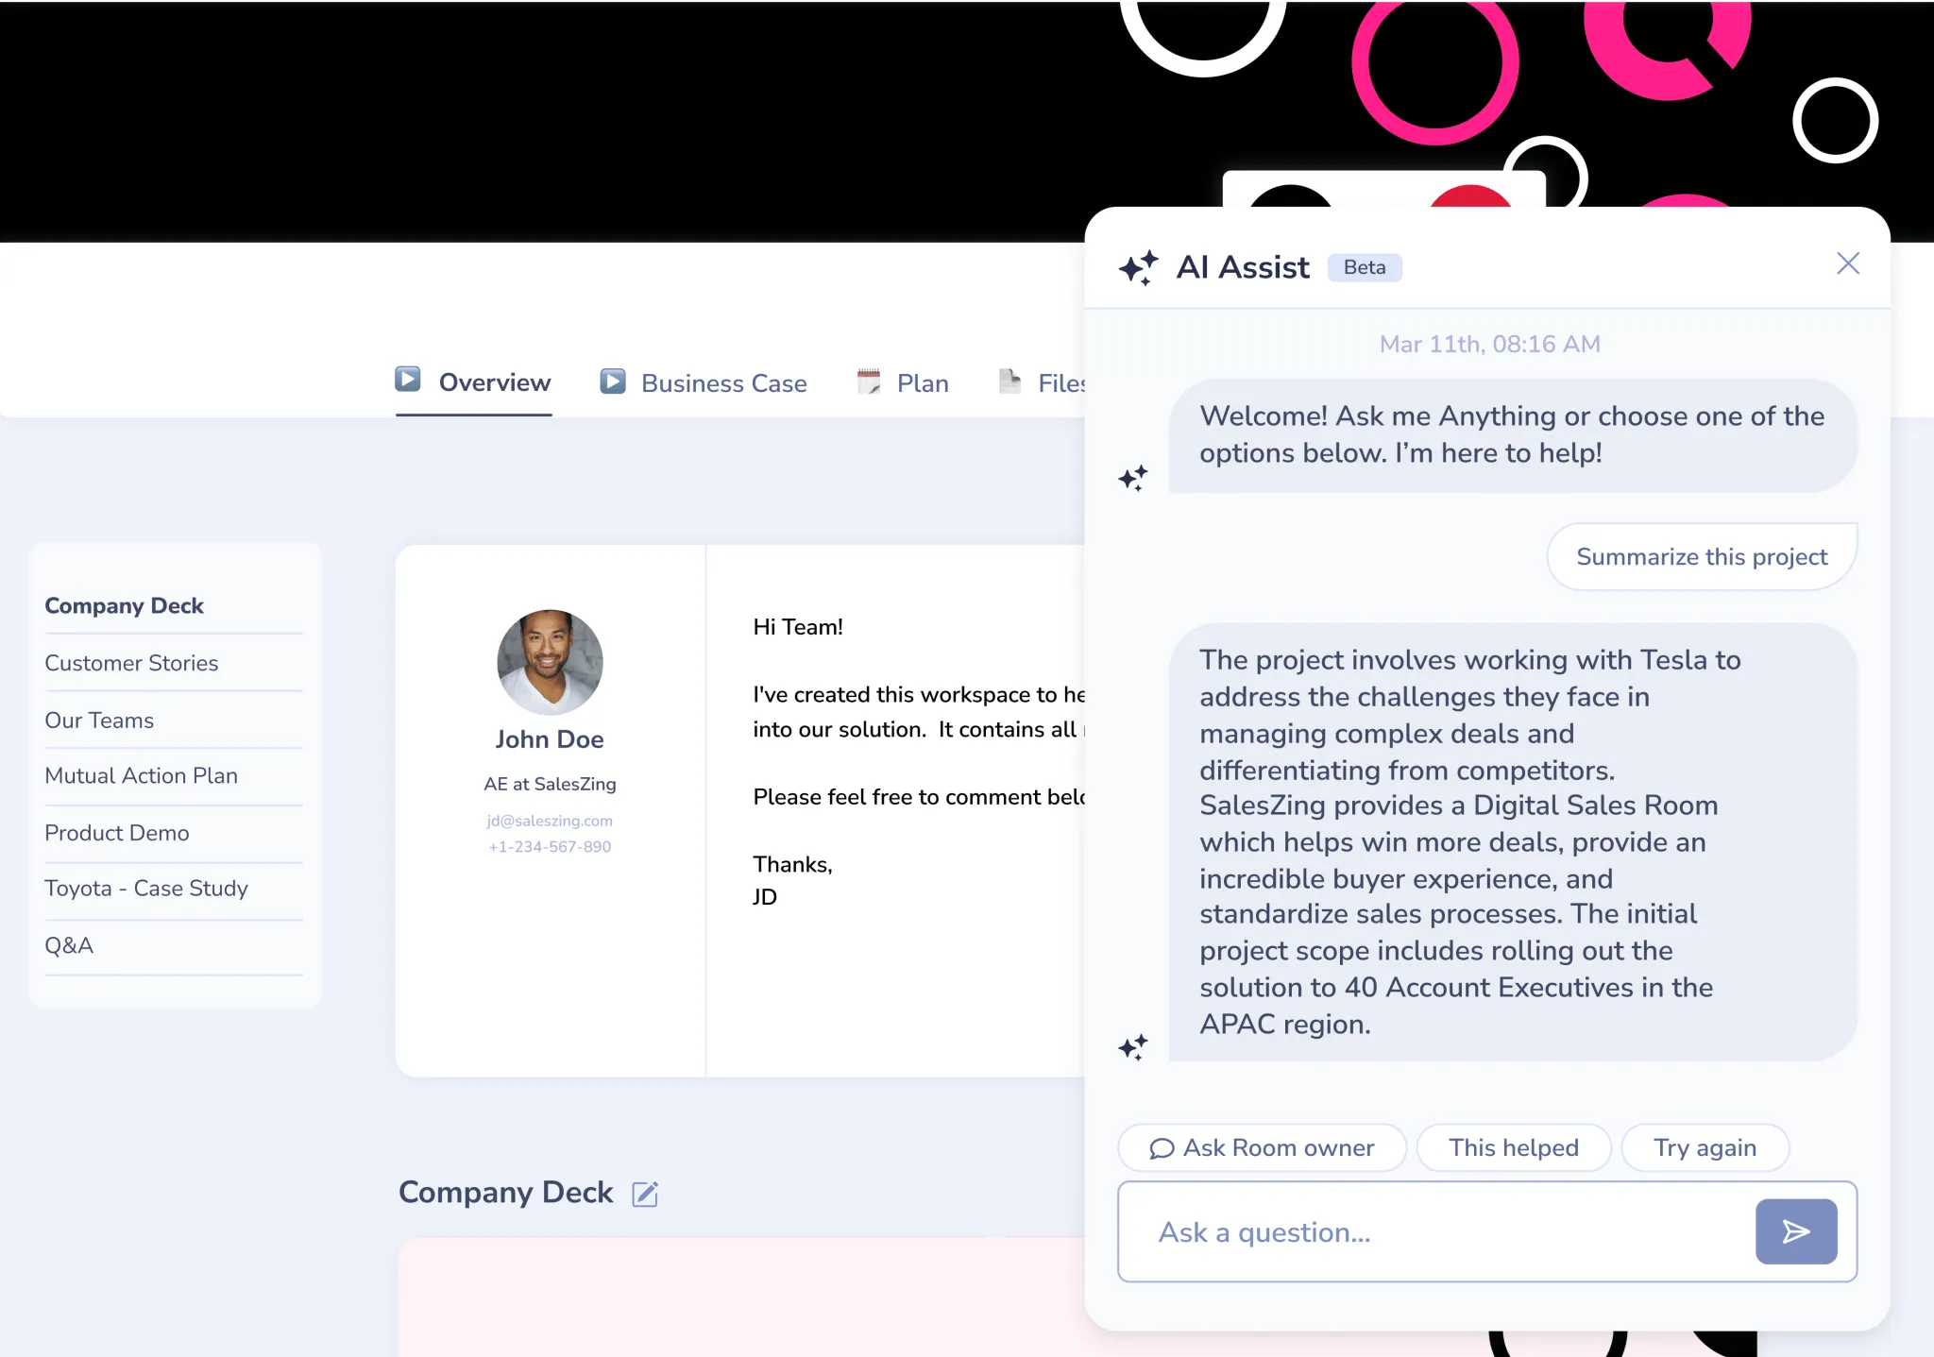This screenshot has width=1934, height=1357.
Task: Click the This helped button
Action: 1513,1147
